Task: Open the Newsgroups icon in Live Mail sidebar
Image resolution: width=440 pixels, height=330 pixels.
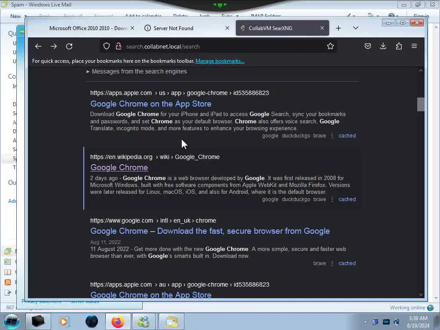Action: pos(8,293)
